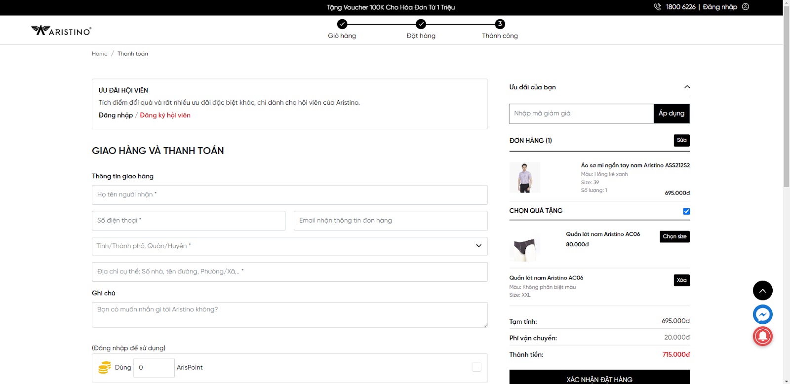Open the Tỉnh/Thành phố, Quận/Huyện dropdown
Image resolution: width=790 pixels, height=384 pixels.
click(290, 246)
